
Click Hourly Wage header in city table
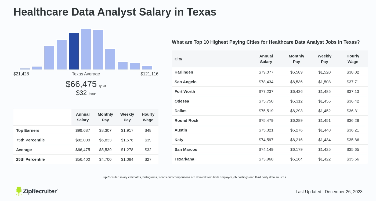pos(353,59)
